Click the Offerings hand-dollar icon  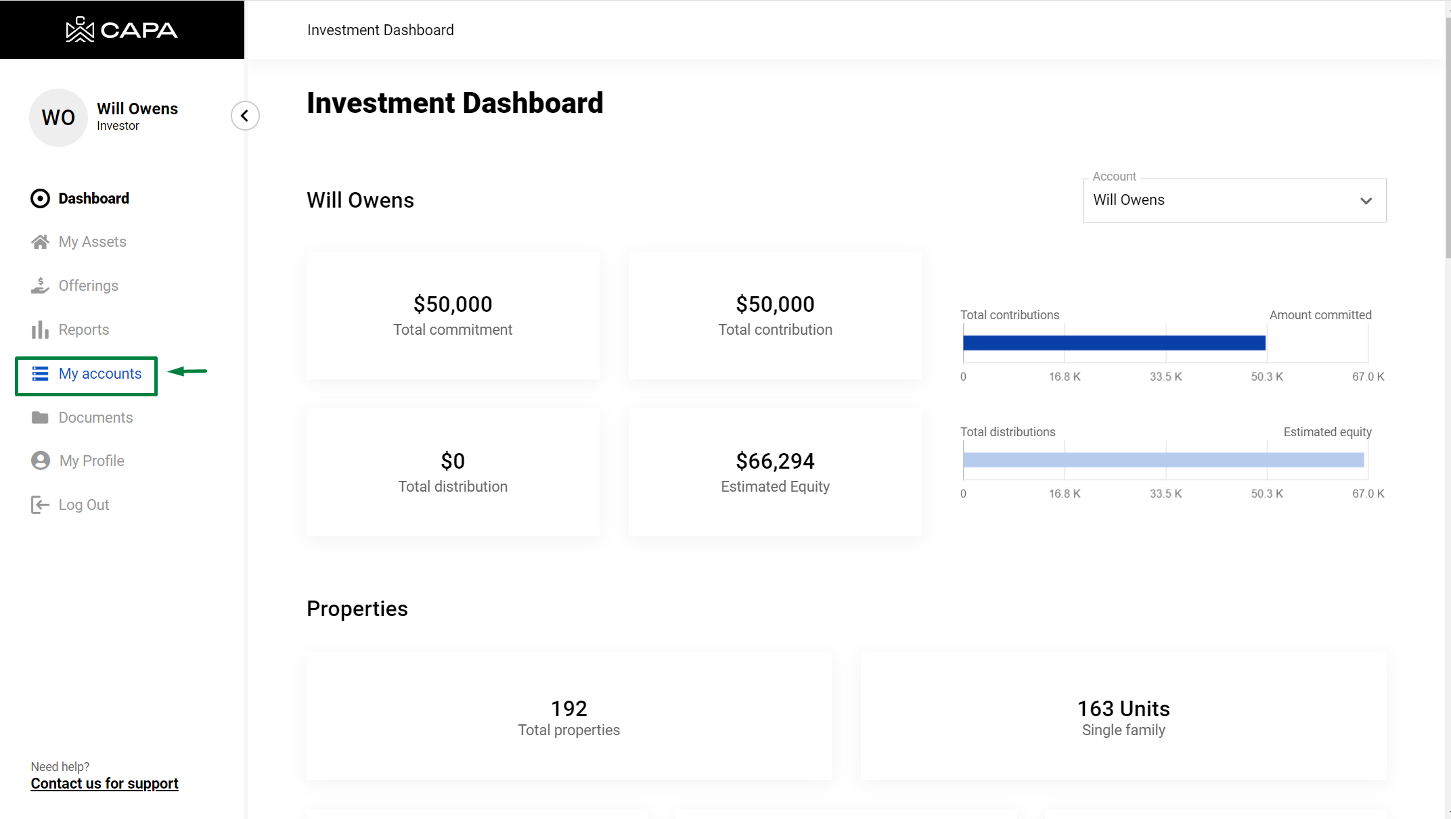pos(40,285)
